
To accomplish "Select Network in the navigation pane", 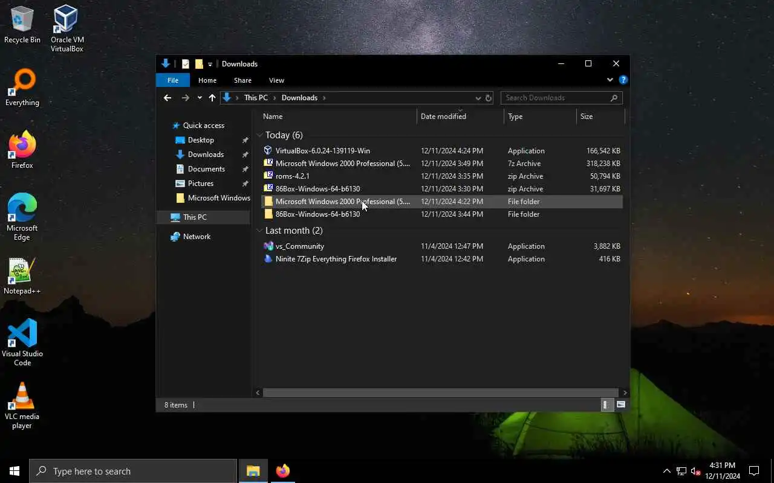I will coord(197,237).
